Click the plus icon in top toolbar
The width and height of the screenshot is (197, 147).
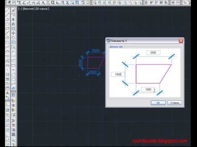coord(173,2)
